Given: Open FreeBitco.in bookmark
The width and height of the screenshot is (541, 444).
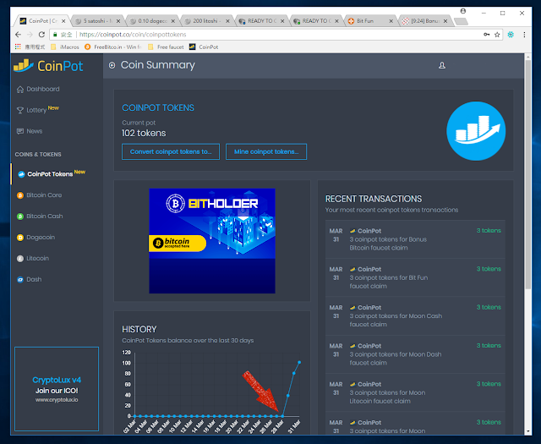Looking at the screenshot, I should click(x=113, y=47).
